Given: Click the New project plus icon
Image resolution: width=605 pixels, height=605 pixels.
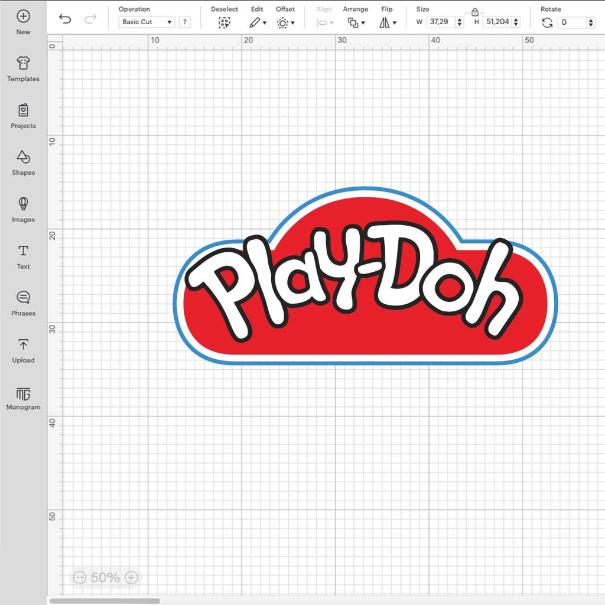Looking at the screenshot, I should 23,17.
